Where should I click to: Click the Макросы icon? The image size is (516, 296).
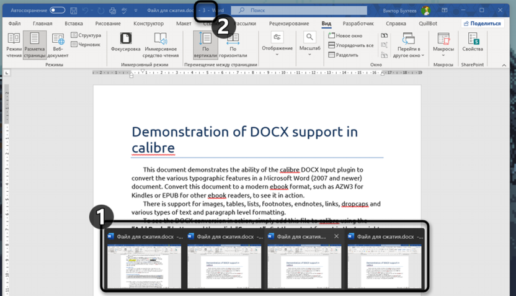pyautogui.click(x=443, y=39)
